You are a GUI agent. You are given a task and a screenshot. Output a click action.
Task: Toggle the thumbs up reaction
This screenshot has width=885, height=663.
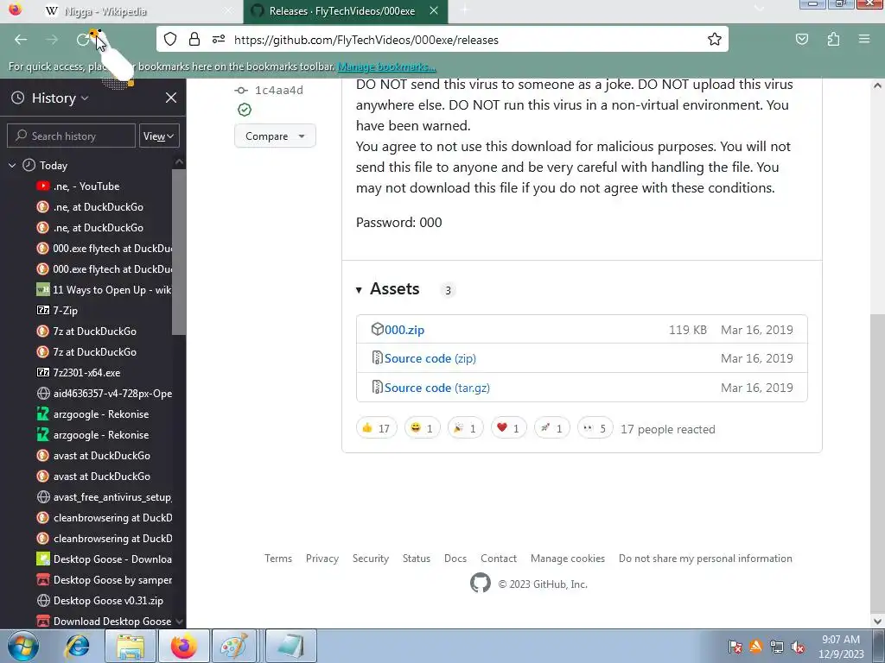click(x=377, y=428)
